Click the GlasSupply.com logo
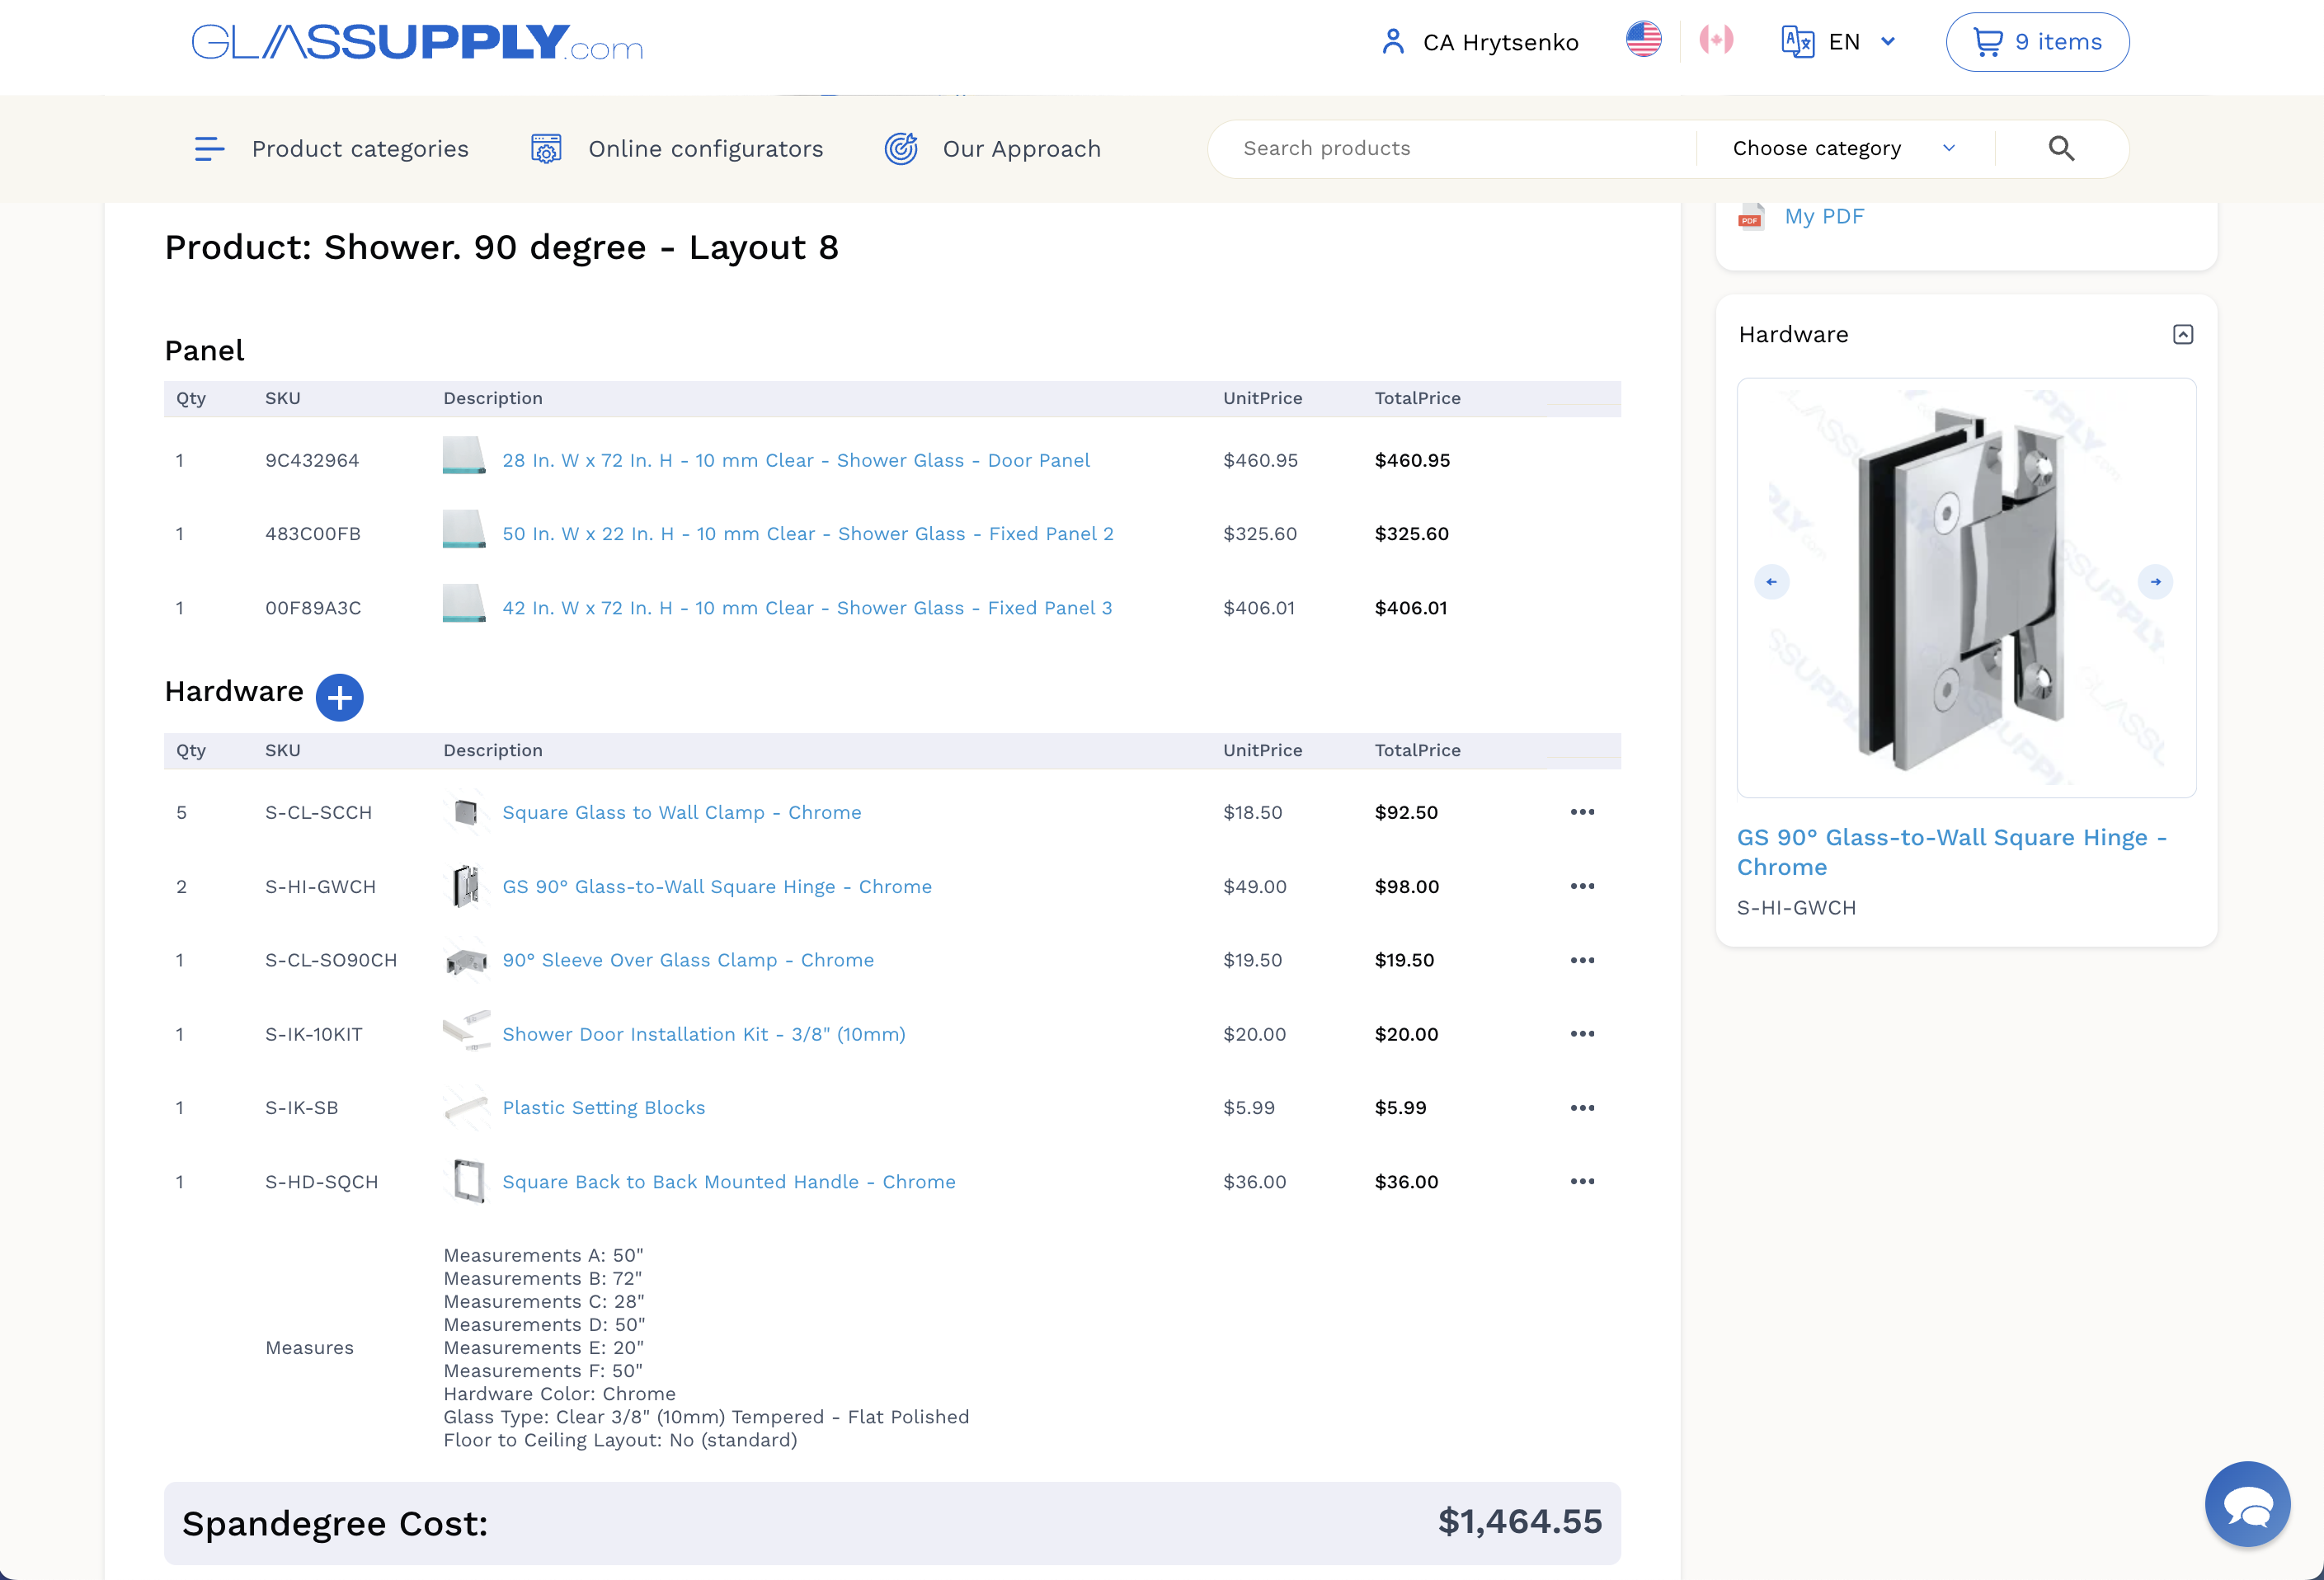This screenshot has width=2324, height=1580. click(x=417, y=42)
